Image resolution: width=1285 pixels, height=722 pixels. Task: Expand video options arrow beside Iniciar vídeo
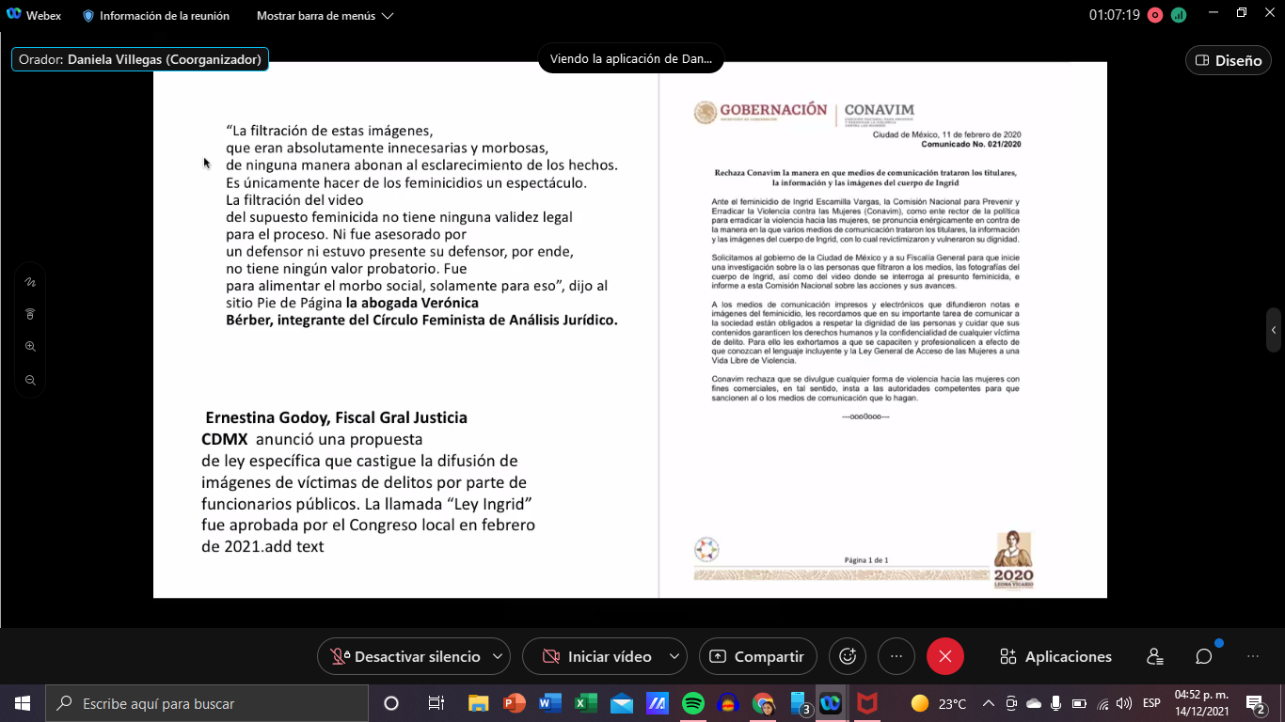[674, 656]
